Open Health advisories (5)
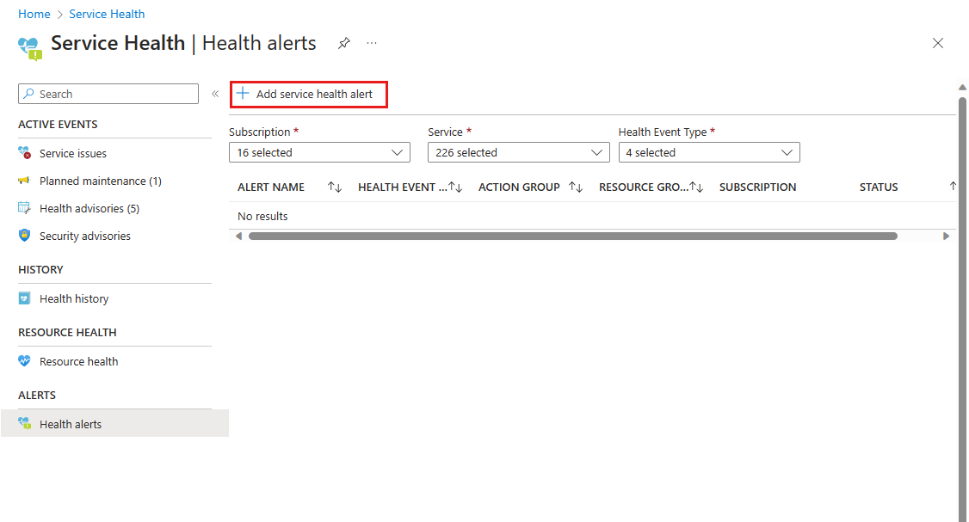Screen dimensions: 969x522 pyautogui.click(x=89, y=209)
